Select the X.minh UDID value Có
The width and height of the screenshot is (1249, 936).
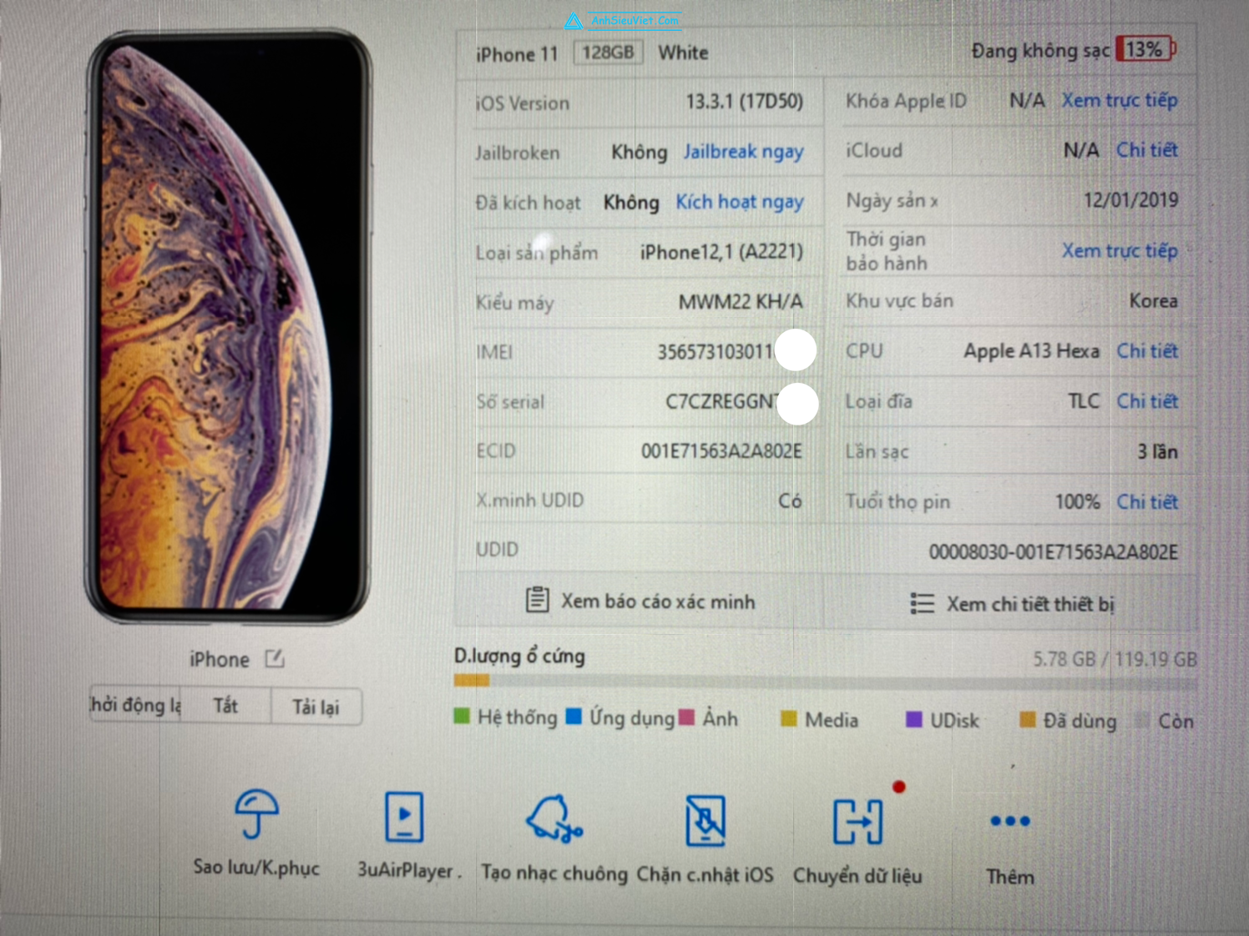pos(790,501)
